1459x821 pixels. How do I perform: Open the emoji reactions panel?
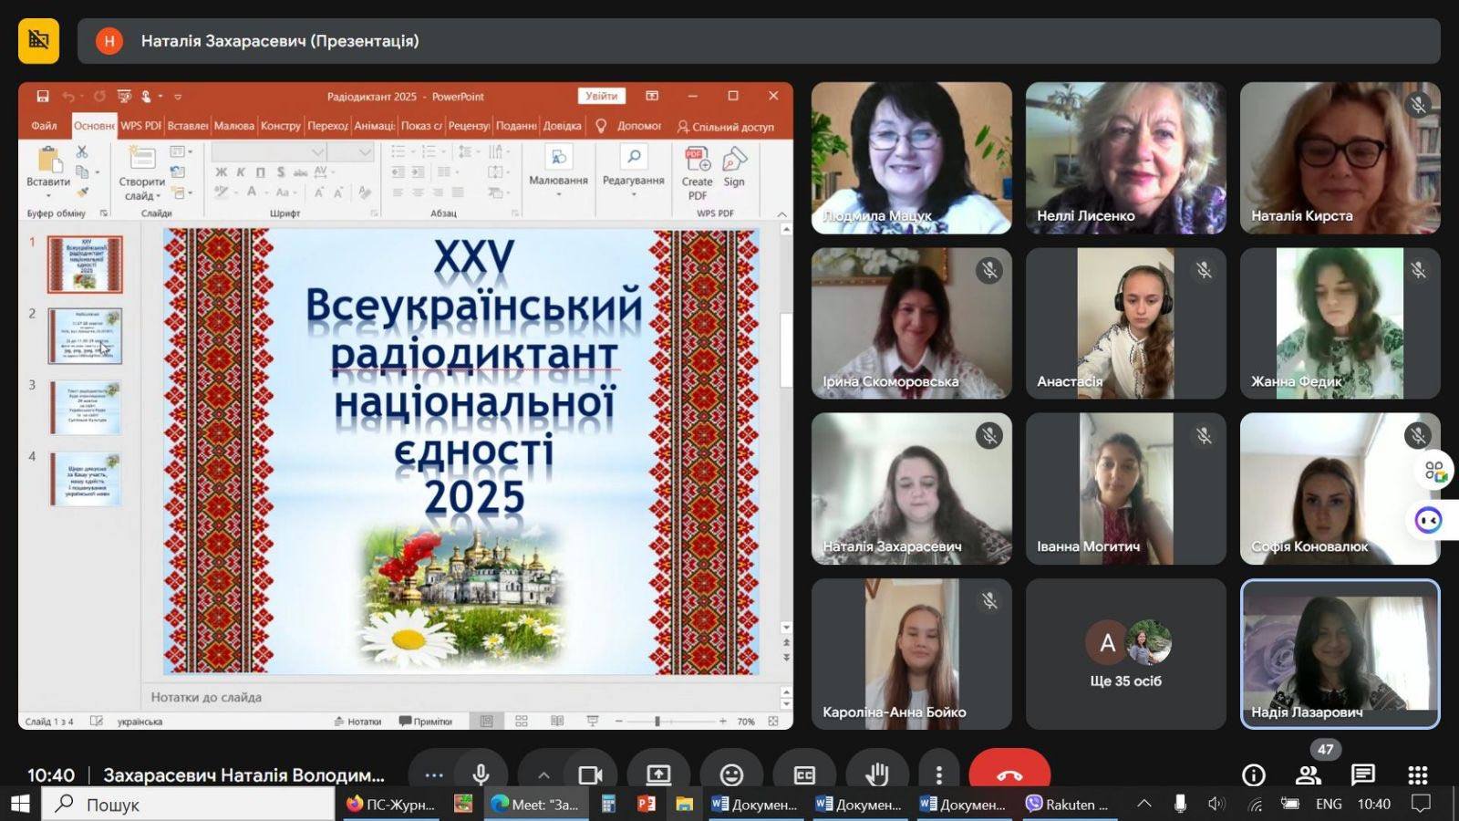[731, 774]
